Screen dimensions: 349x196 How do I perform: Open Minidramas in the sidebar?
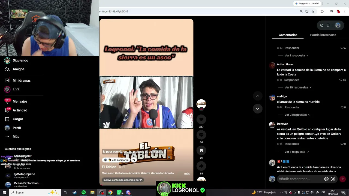click(x=22, y=81)
